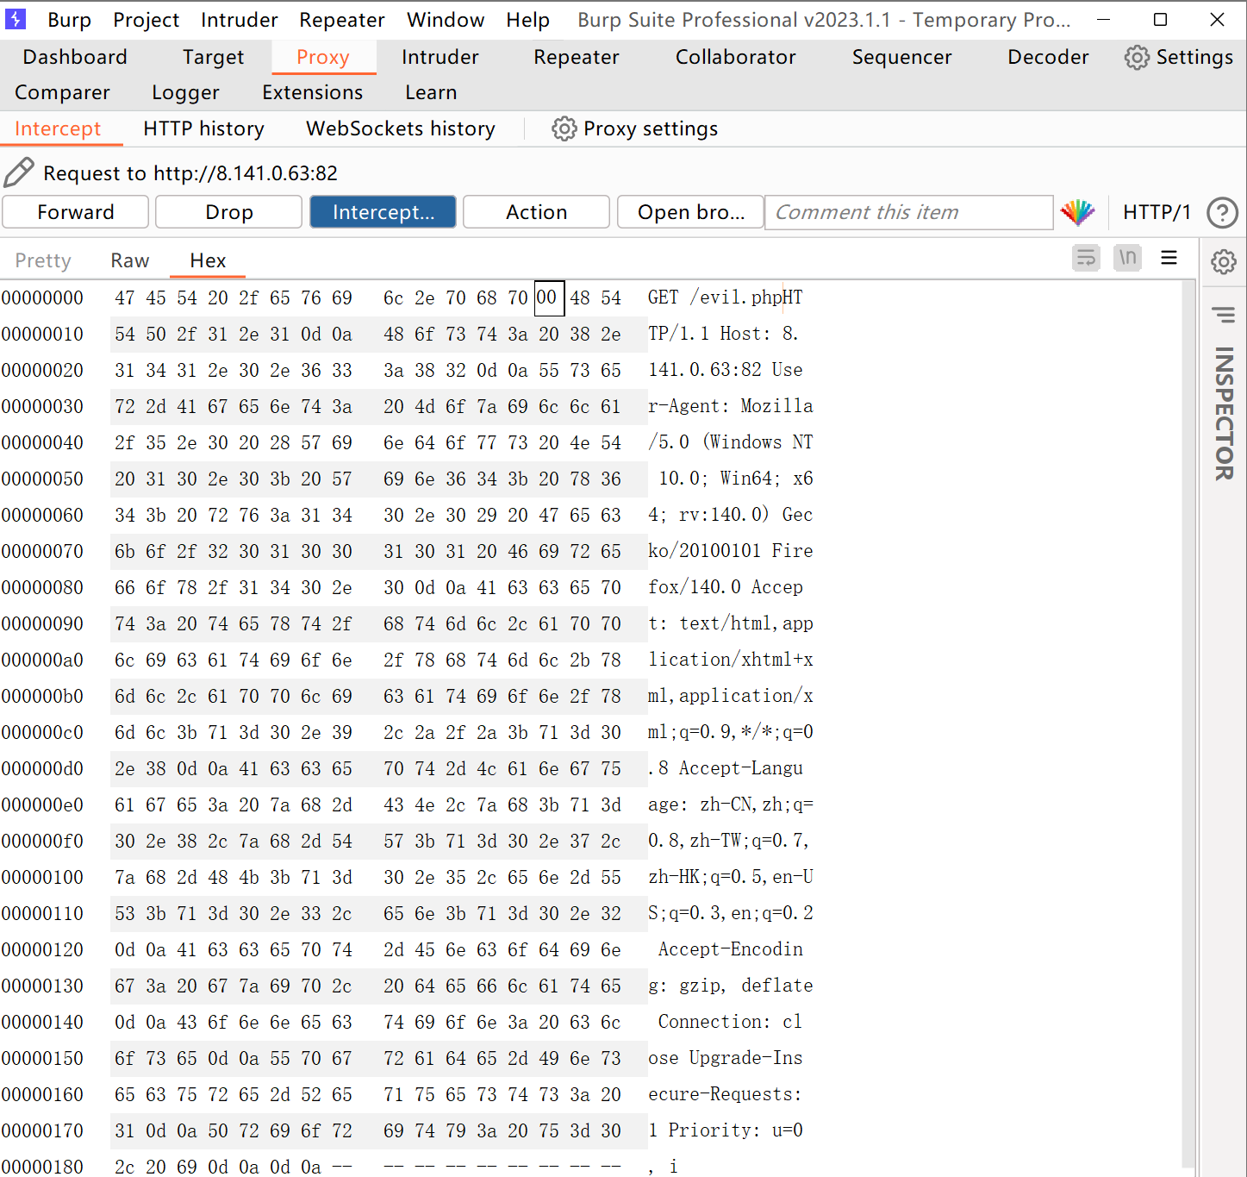
Task: Click the pencil edit icon beside Request target
Action: (19, 172)
